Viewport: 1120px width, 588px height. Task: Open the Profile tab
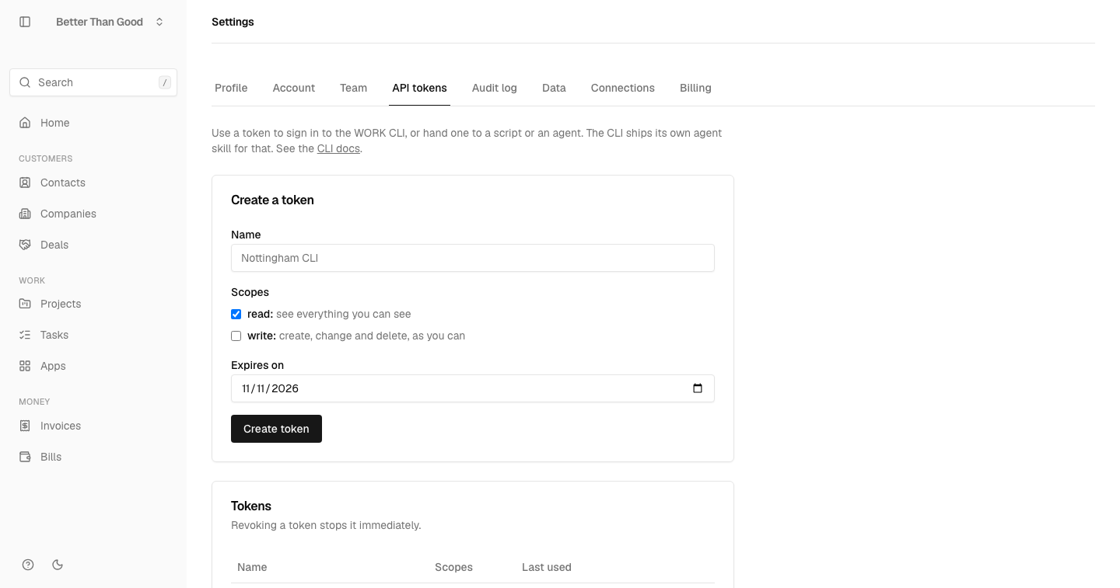point(231,88)
